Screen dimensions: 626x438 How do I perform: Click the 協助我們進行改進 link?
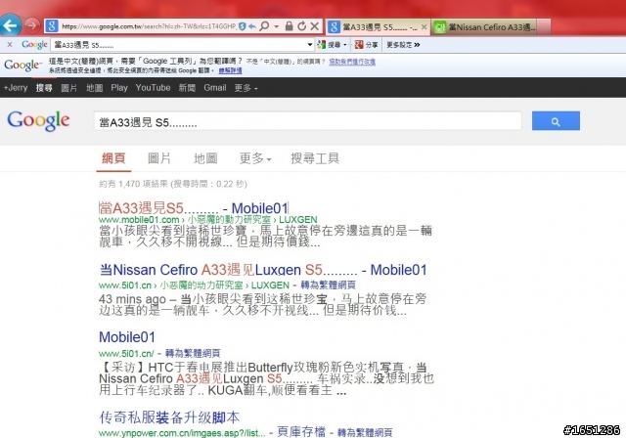tap(352, 62)
